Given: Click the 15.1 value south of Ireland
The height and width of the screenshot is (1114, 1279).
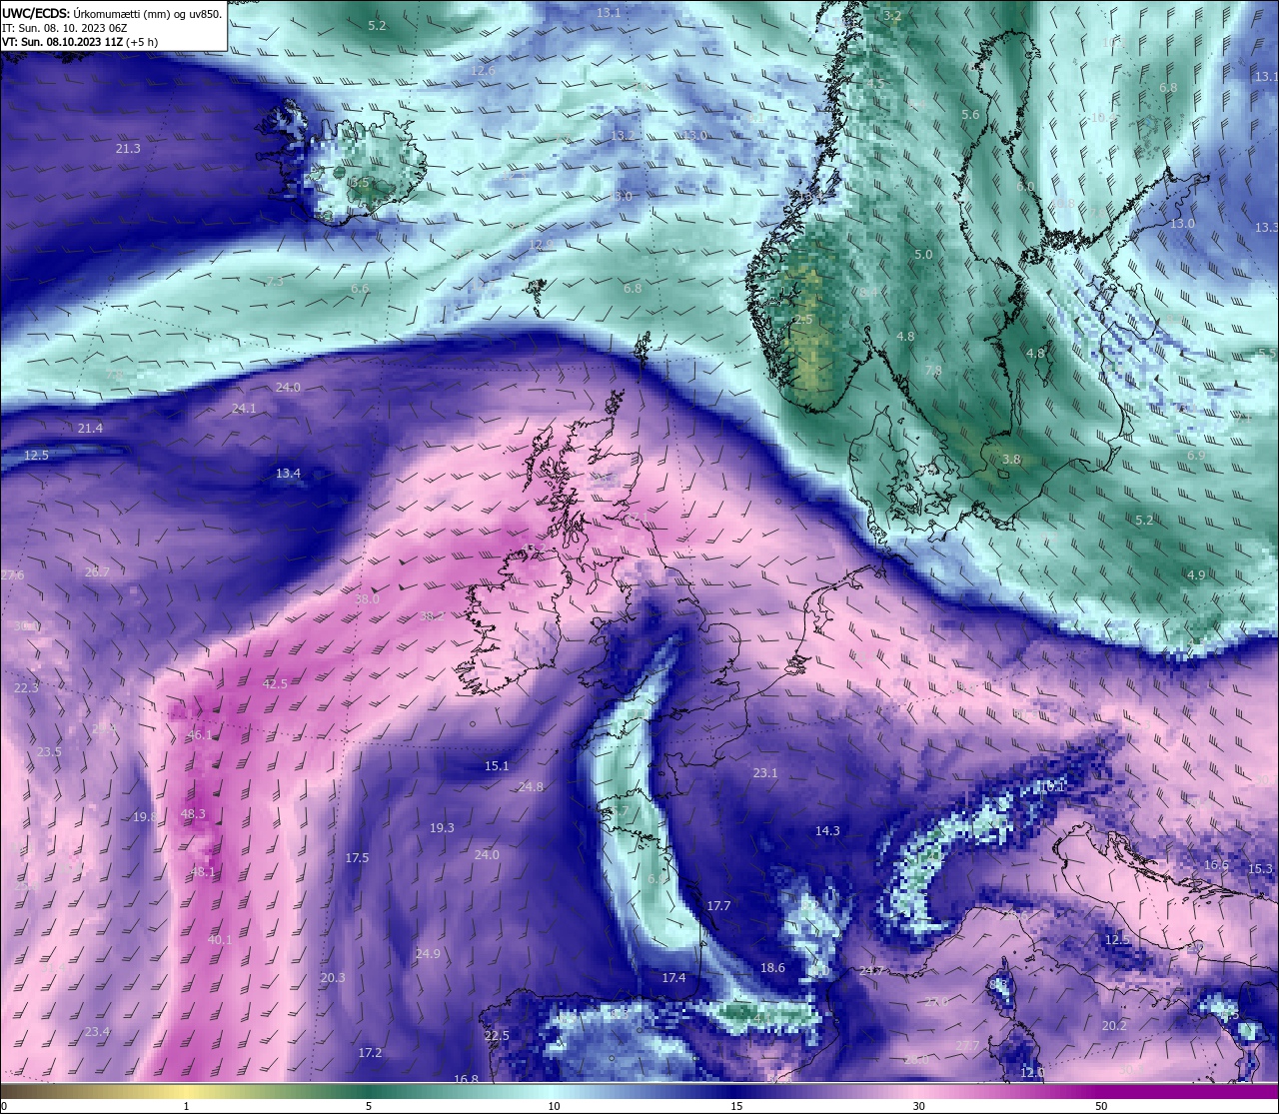Looking at the screenshot, I should (x=497, y=766).
